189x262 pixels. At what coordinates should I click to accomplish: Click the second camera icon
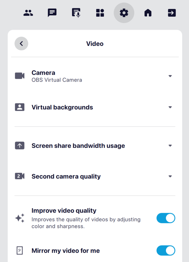pos(20,176)
